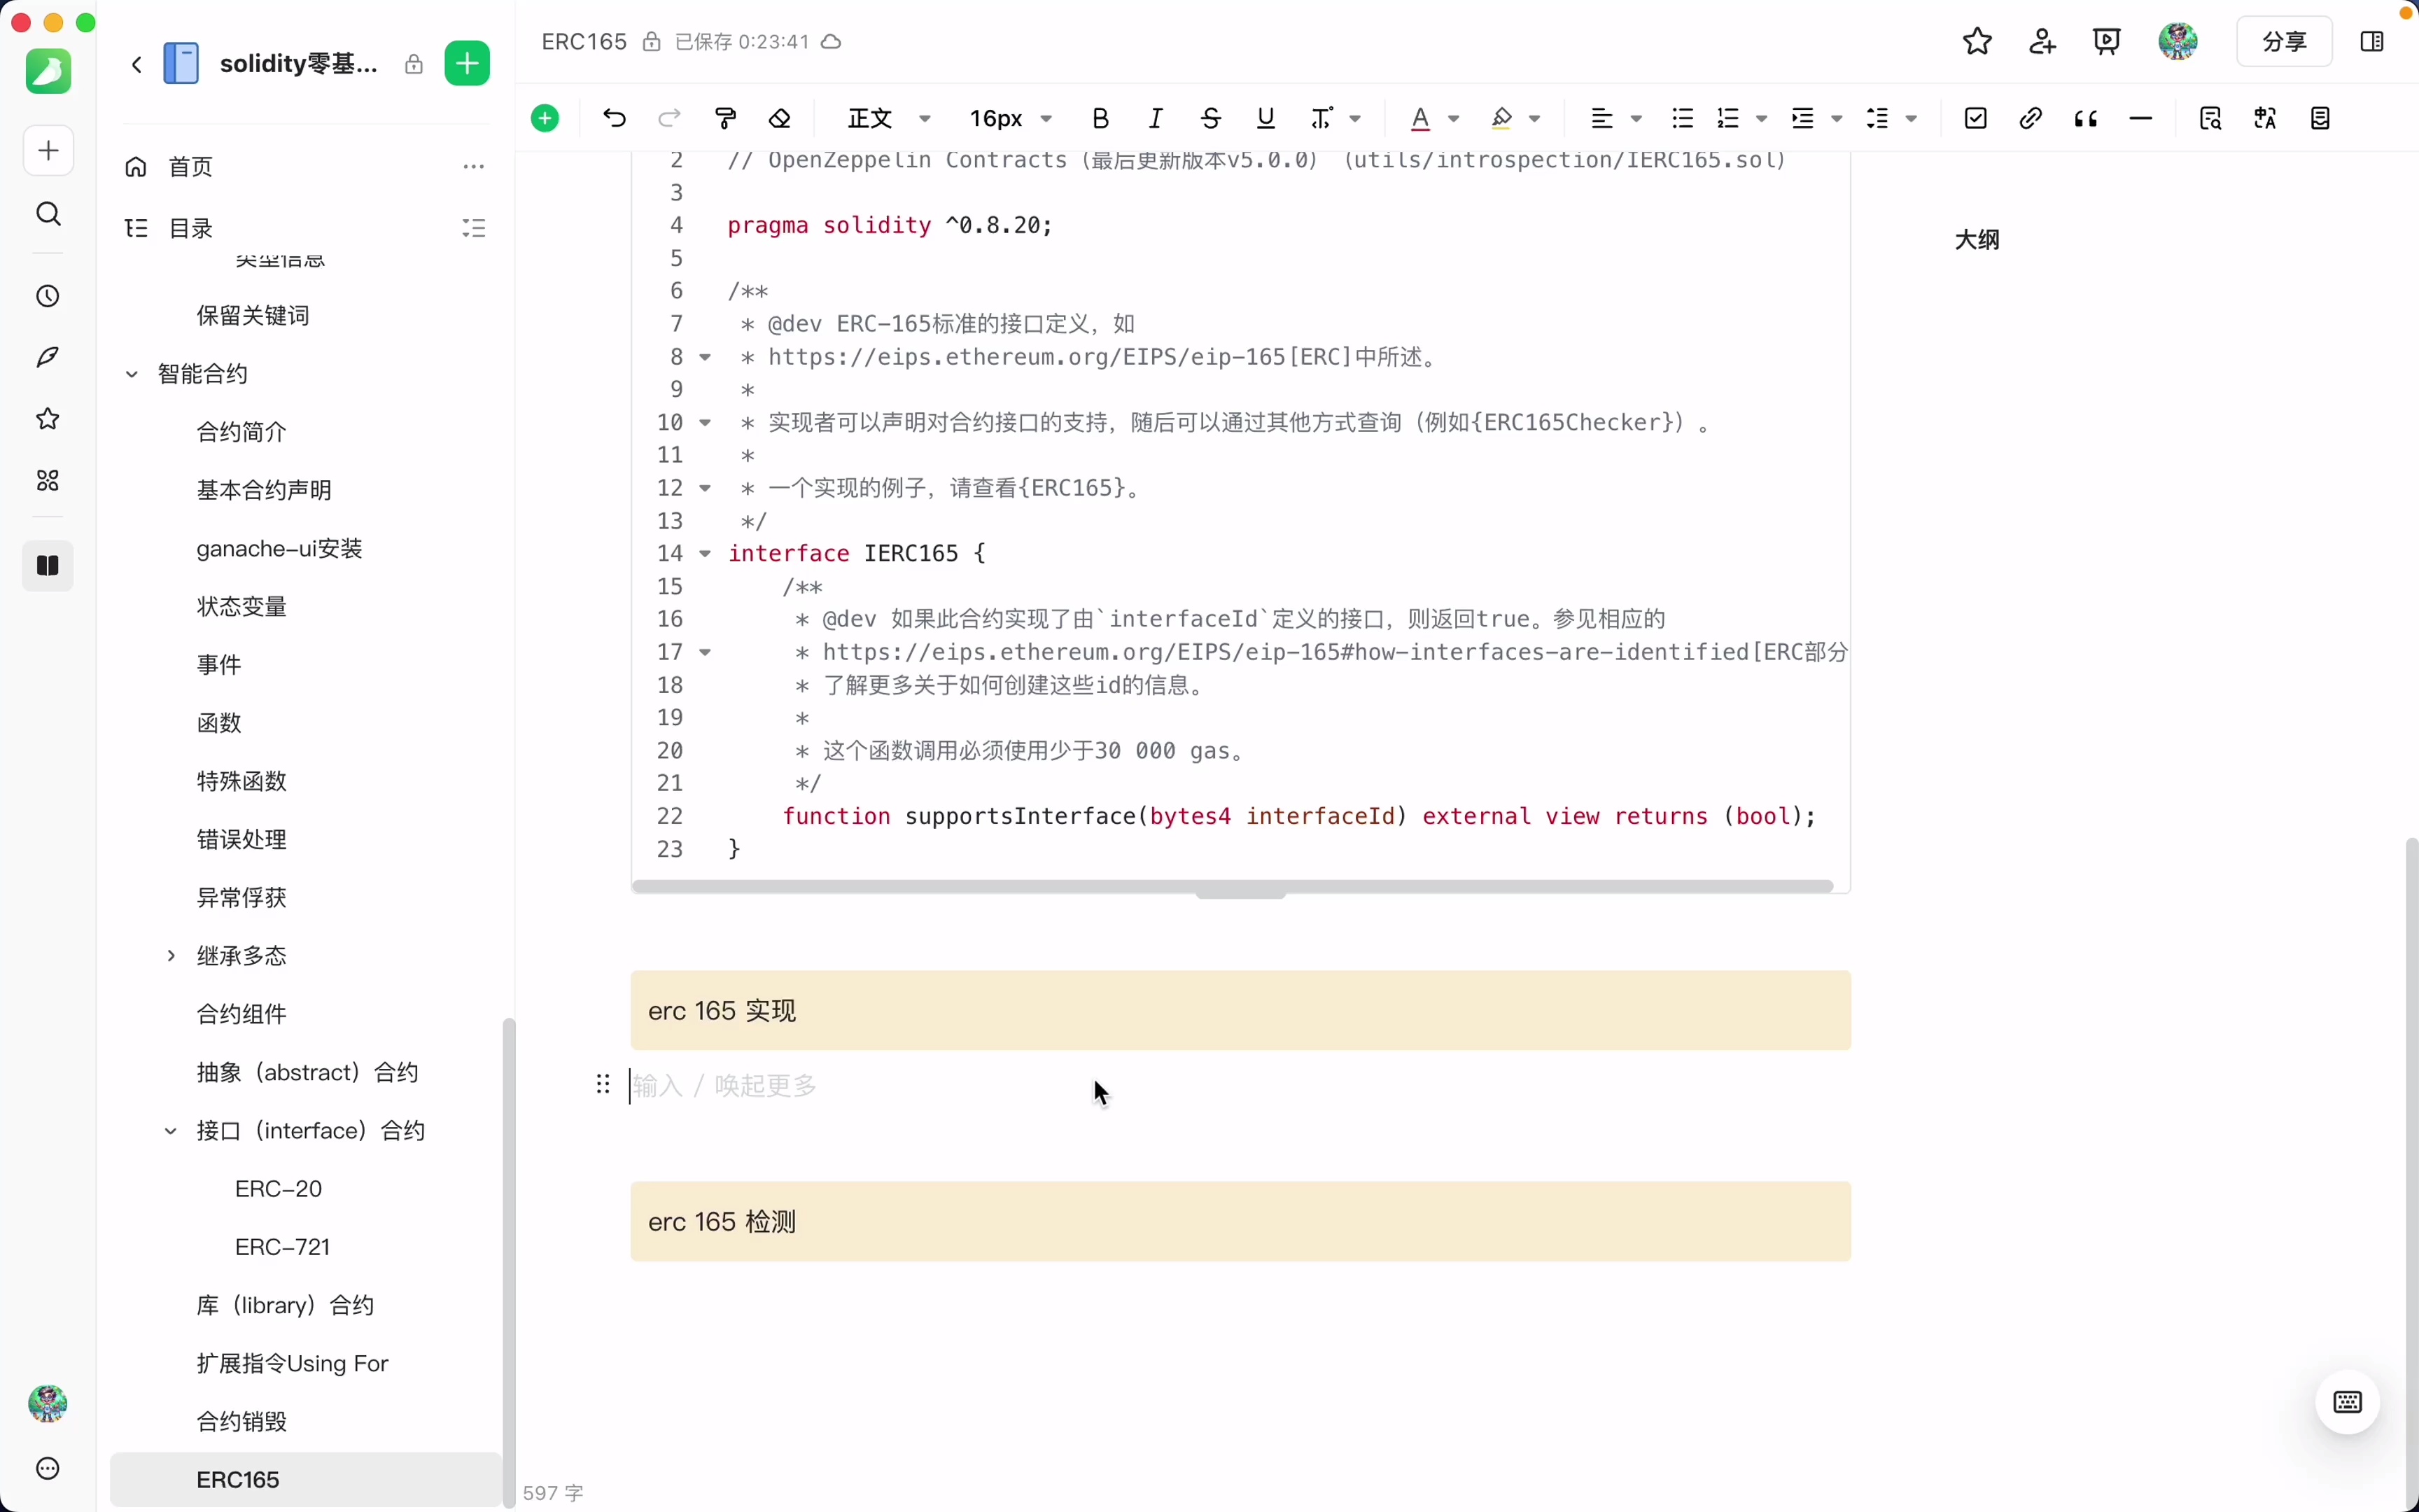
Task: Insert an inline link
Action: pyautogui.click(x=2030, y=118)
